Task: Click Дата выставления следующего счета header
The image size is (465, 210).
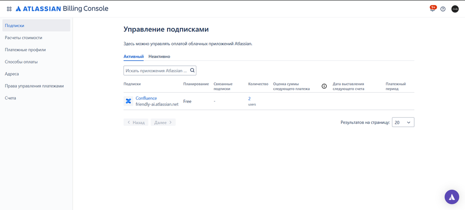Action: pos(349,86)
